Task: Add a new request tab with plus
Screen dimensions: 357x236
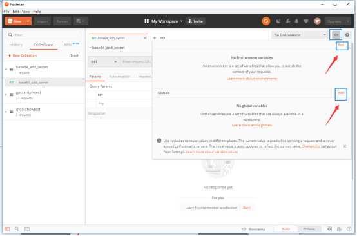Action: coord(155,38)
